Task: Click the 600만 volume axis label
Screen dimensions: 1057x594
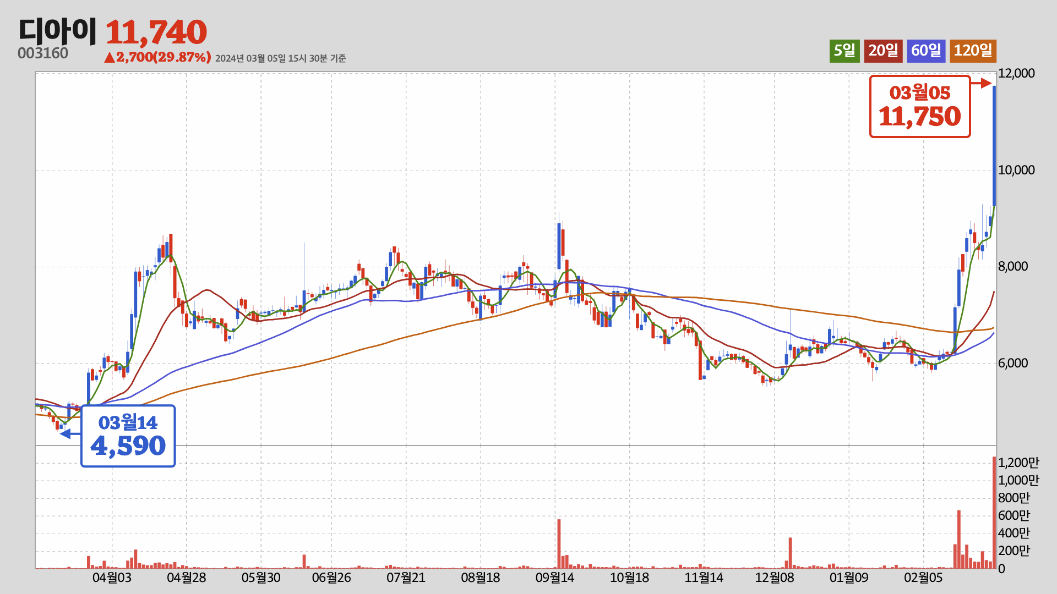Action: (x=1014, y=515)
